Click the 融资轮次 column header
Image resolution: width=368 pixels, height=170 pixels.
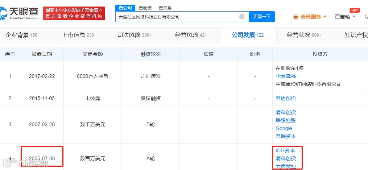tap(150, 54)
